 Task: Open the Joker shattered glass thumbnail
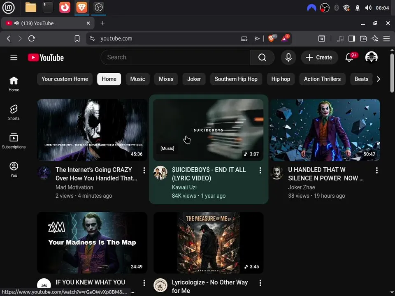(325, 130)
